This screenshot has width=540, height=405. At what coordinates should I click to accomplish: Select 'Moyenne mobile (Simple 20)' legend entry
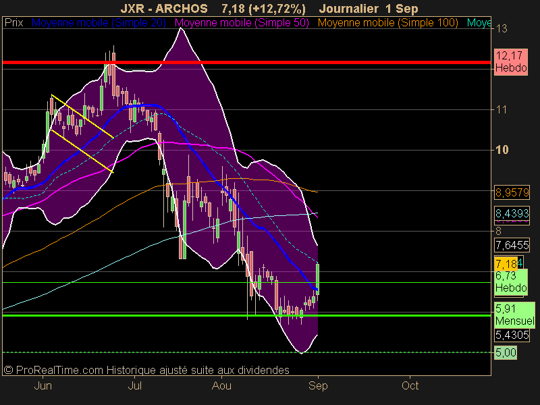(x=99, y=23)
